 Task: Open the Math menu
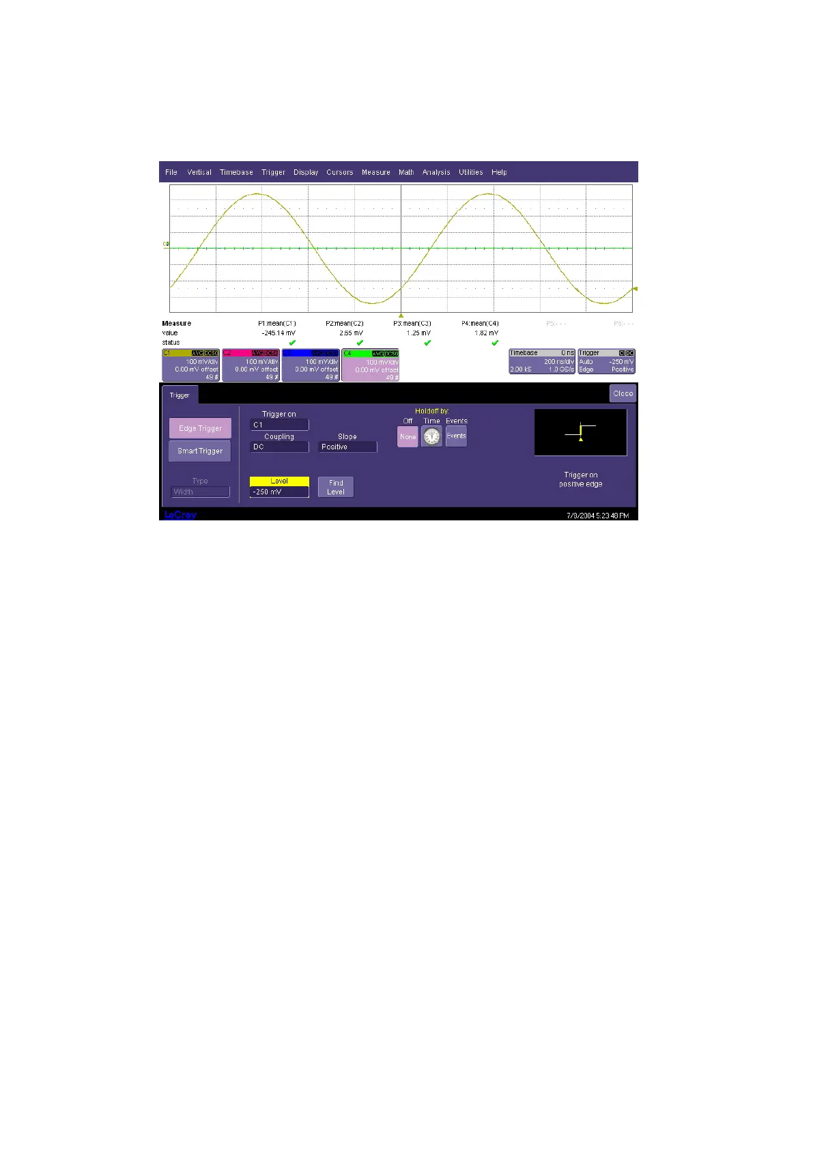[x=406, y=173]
